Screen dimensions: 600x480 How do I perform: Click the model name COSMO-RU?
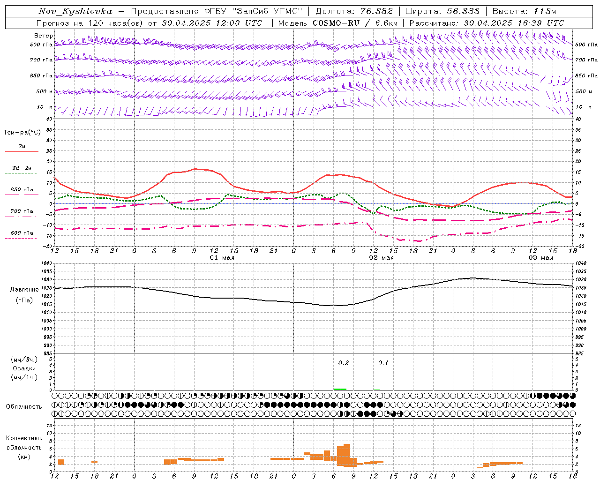click(x=336, y=23)
